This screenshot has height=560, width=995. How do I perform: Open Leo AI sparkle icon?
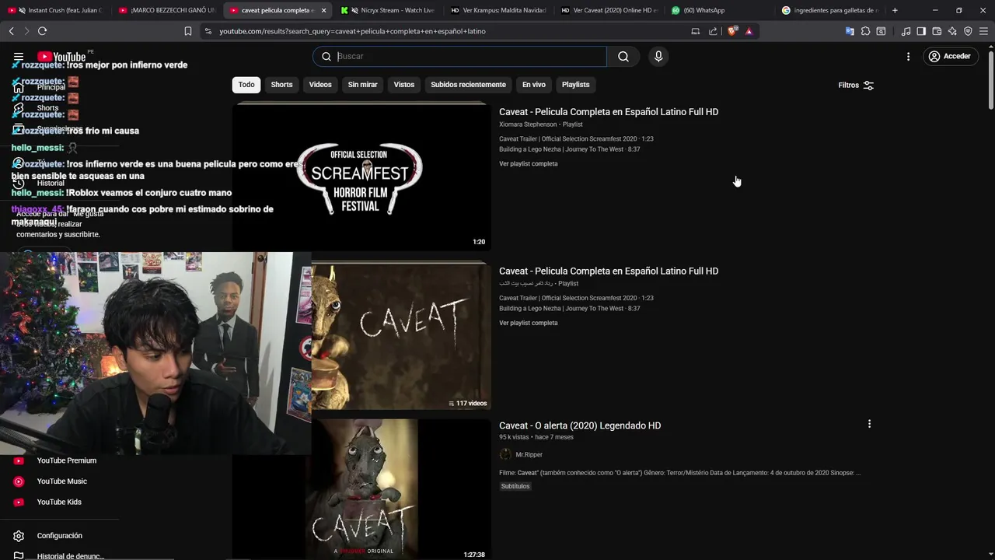[952, 31]
